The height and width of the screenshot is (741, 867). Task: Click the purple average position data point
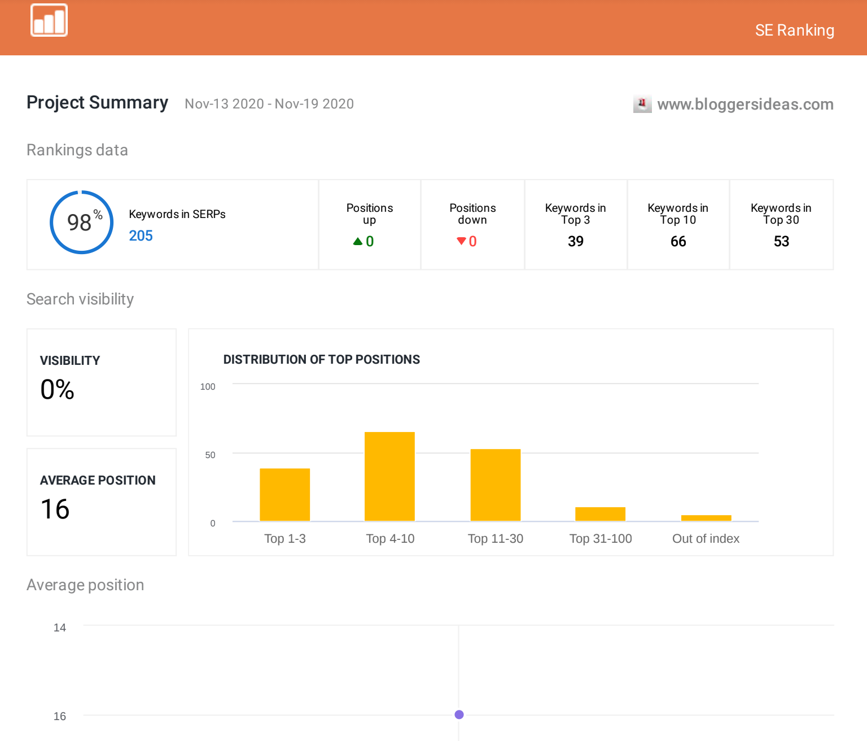pyautogui.click(x=459, y=714)
